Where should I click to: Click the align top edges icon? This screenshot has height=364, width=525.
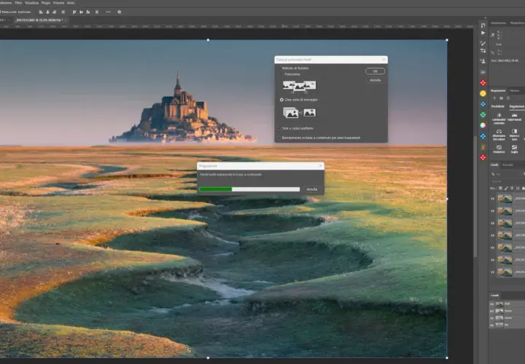pos(74,12)
